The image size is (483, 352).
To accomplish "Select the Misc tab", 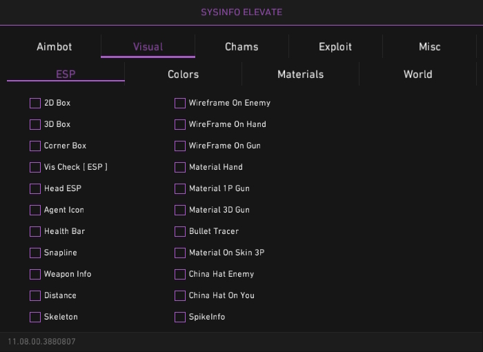I will point(429,47).
